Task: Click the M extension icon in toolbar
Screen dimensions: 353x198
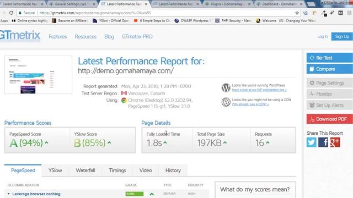Action: (340, 13)
